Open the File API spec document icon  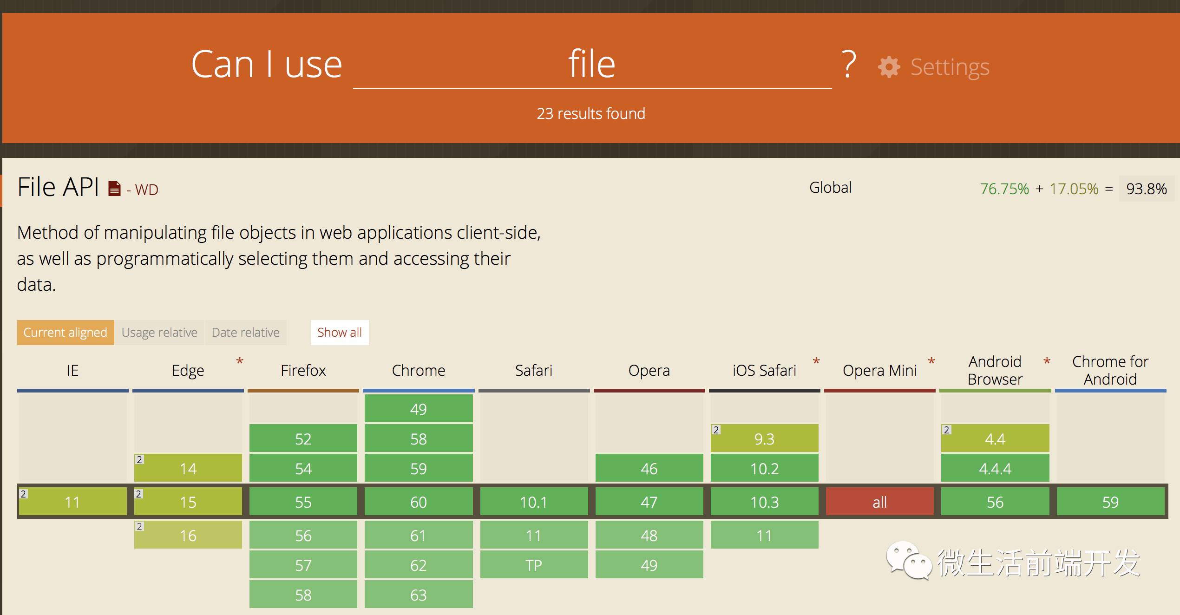114,189
